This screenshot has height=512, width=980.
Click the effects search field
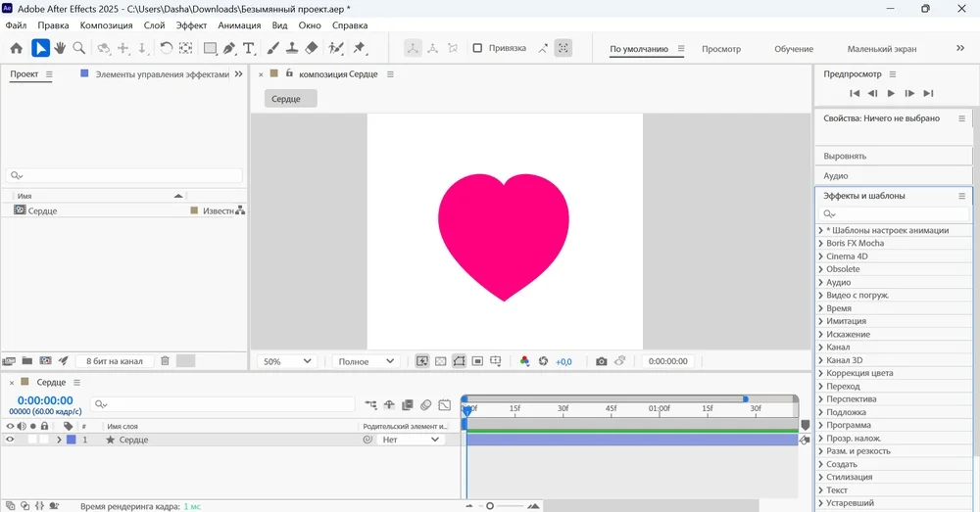coord(894,213)
